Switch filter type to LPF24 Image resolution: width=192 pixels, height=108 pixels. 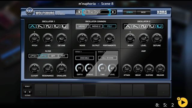[x=33, y=56]
